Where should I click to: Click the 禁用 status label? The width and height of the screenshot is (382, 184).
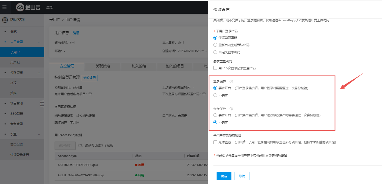pyautogui.click(x=140, y=165)
